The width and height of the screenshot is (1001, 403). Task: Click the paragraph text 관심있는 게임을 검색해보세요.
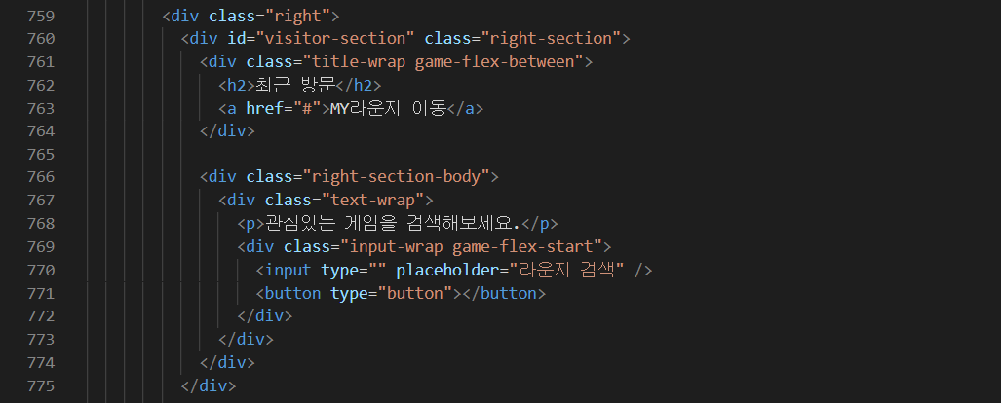393,223
